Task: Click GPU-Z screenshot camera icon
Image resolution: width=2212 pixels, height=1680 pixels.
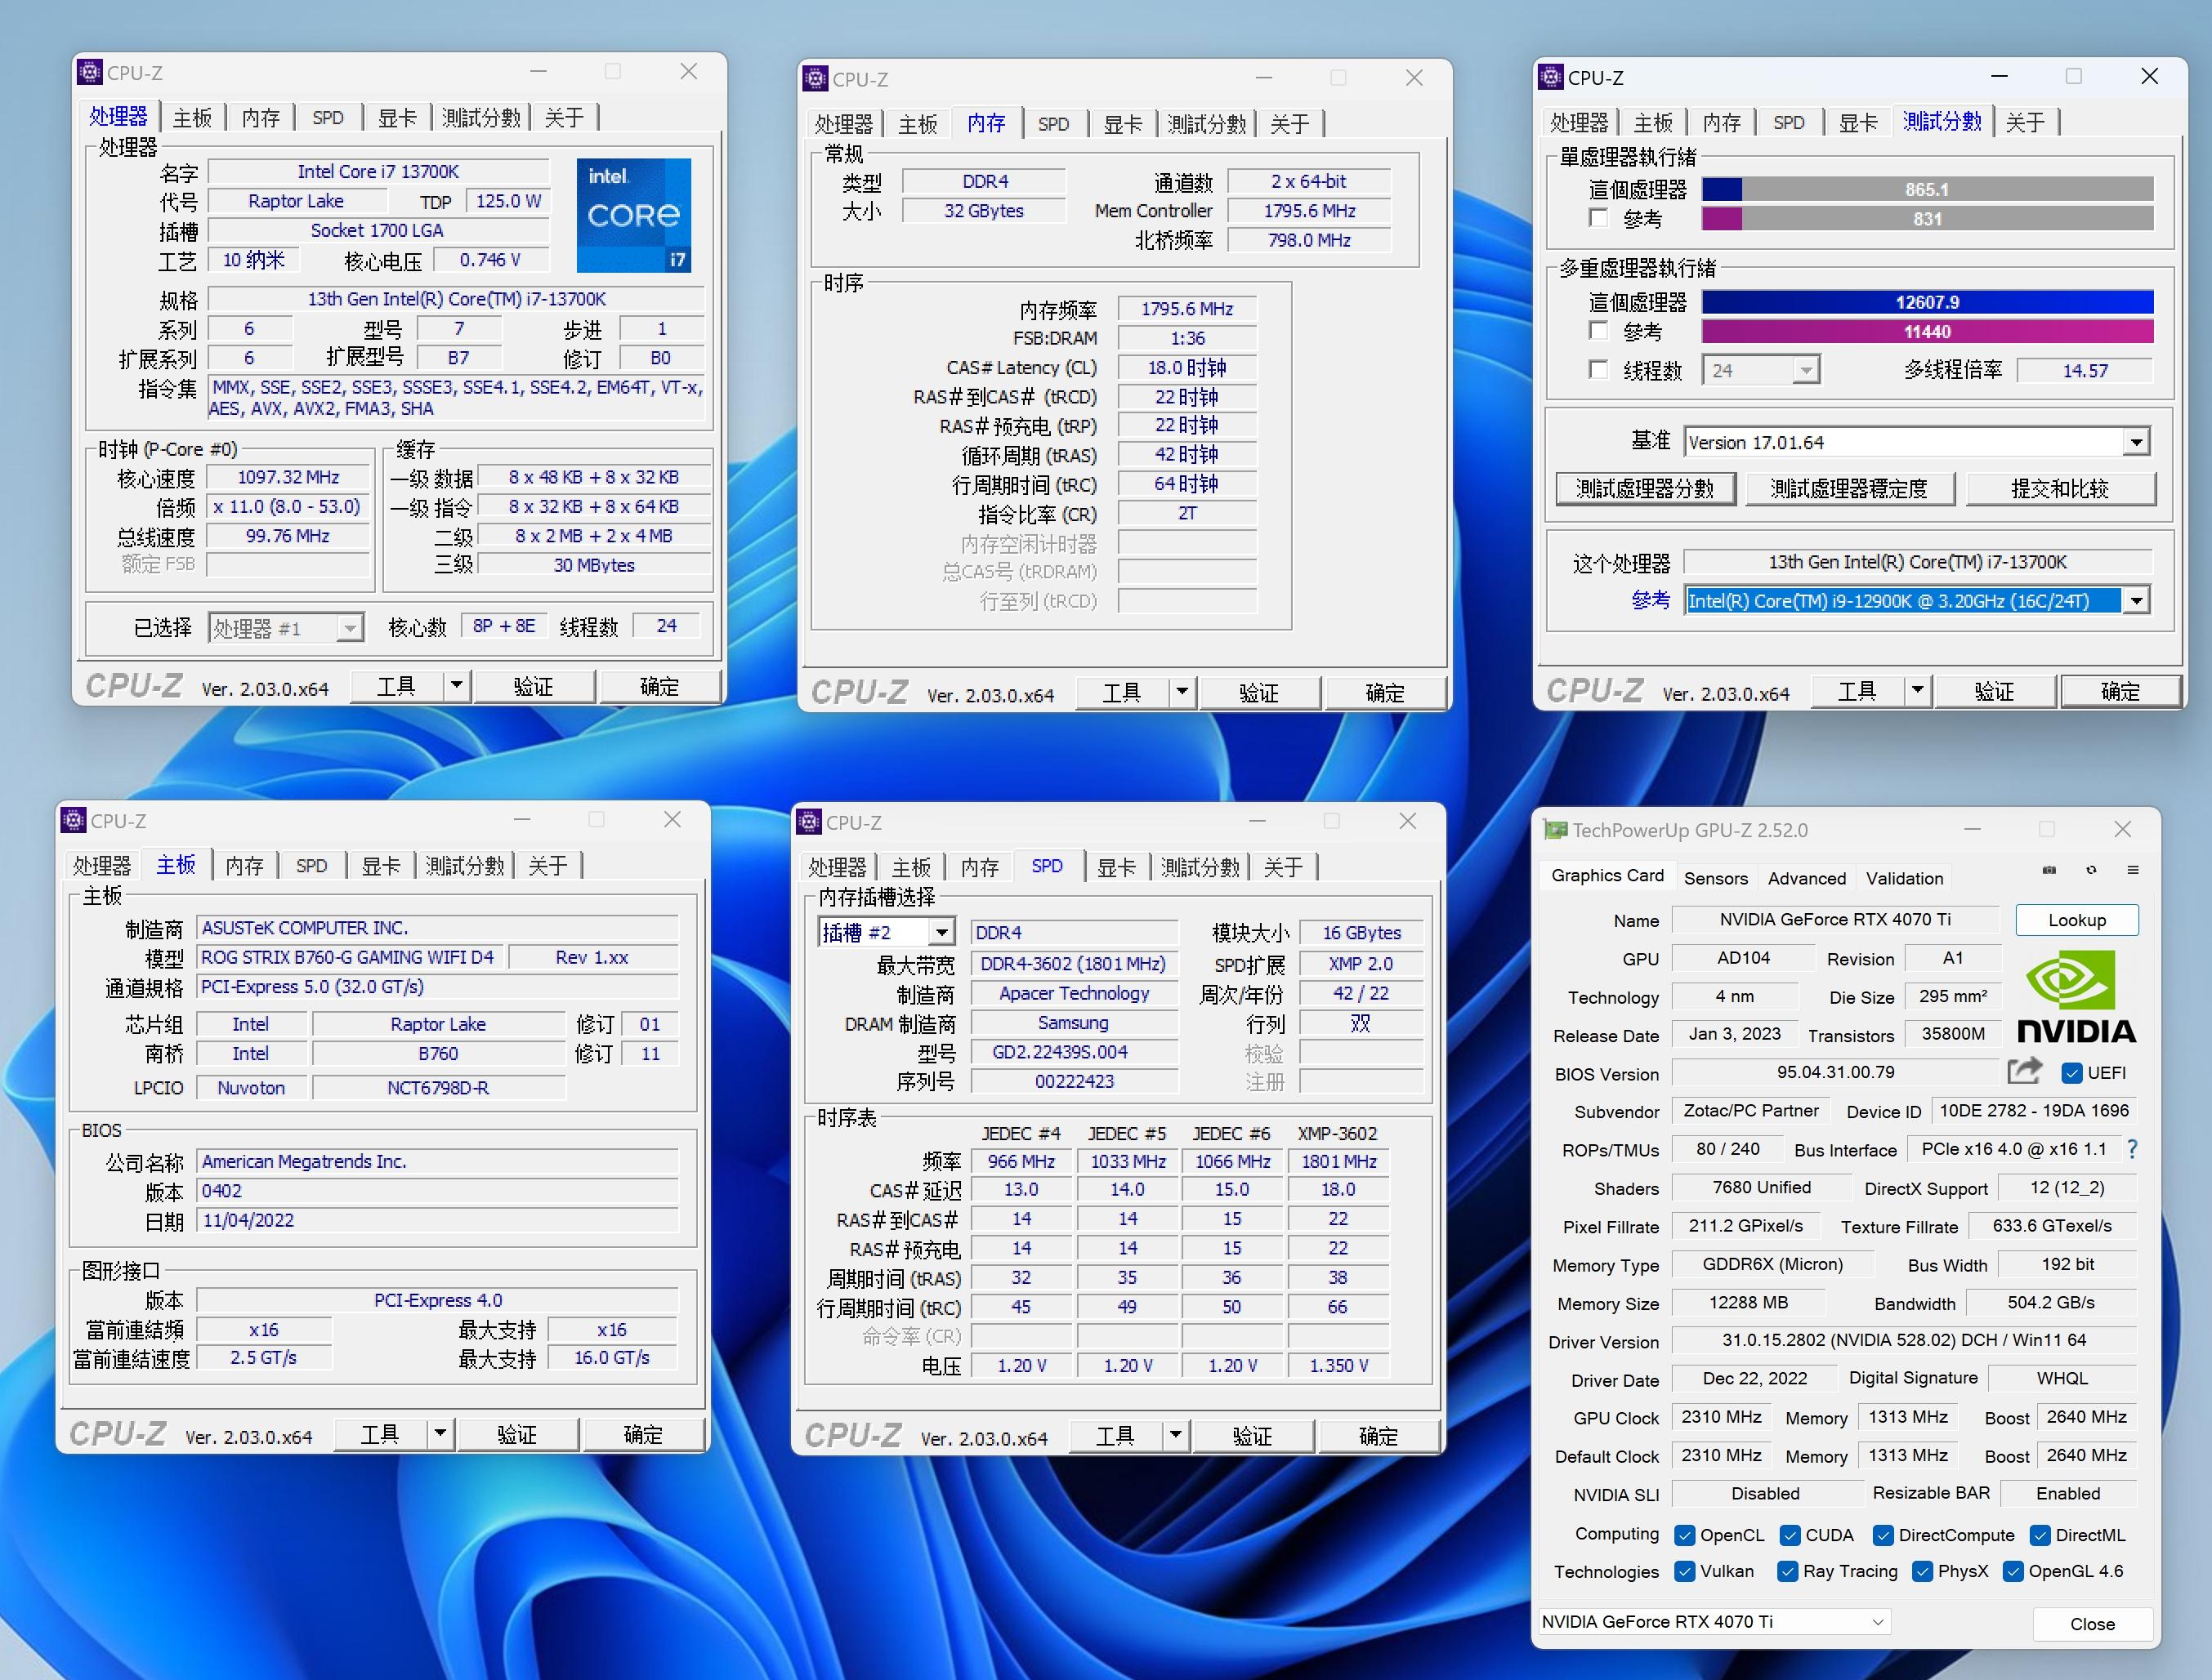Action: click(2049, 870)
